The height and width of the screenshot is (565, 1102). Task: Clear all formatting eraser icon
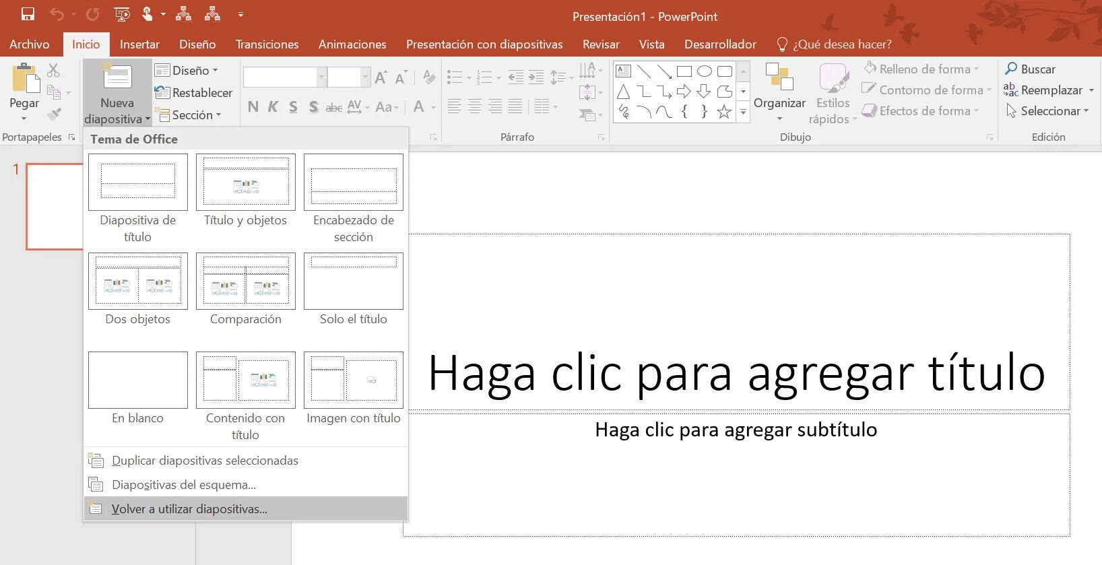pos(429,77)
